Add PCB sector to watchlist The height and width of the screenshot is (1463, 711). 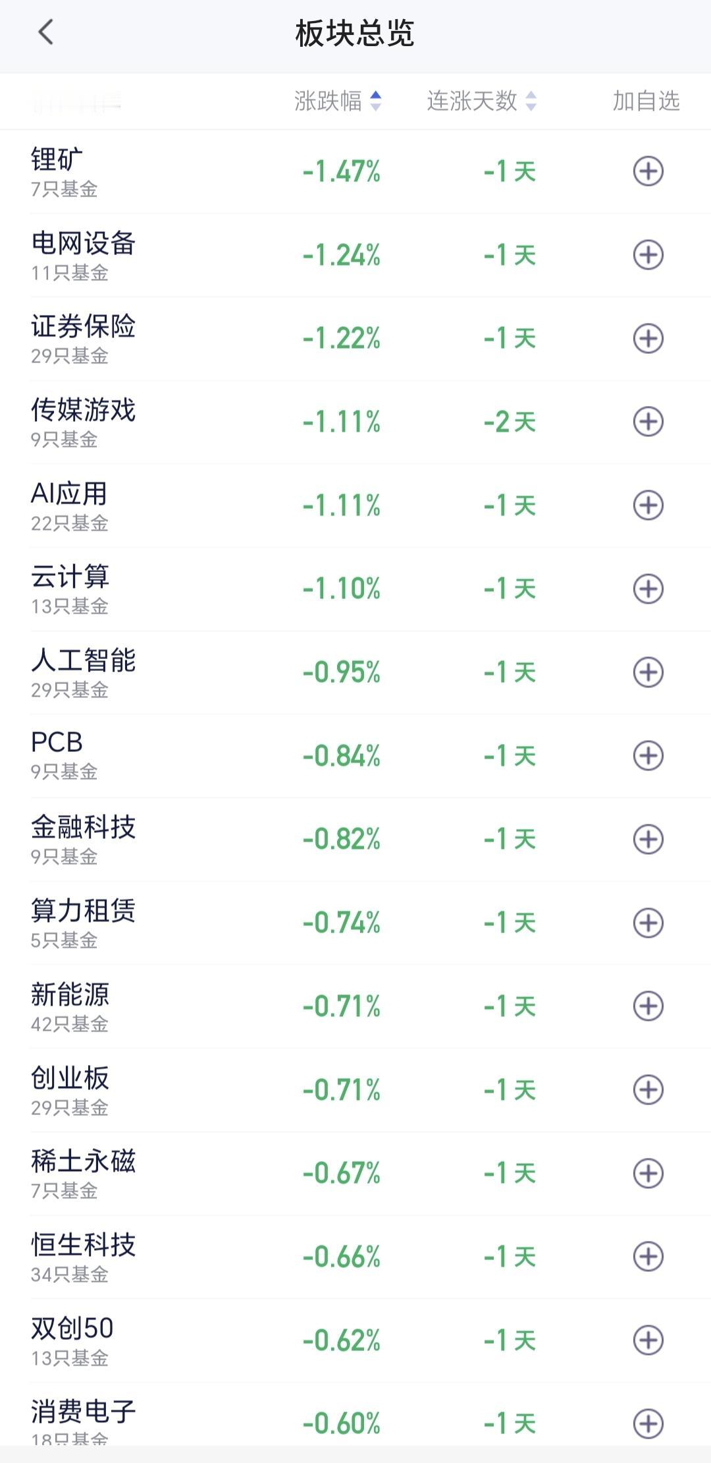click(x=648, y=756)
